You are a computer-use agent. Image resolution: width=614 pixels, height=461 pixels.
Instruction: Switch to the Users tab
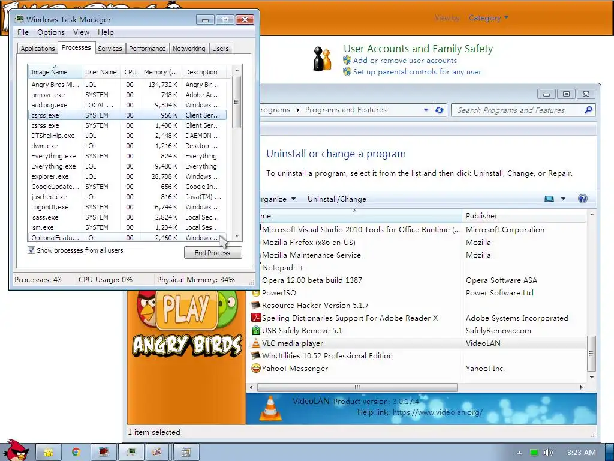coord(221,49)
